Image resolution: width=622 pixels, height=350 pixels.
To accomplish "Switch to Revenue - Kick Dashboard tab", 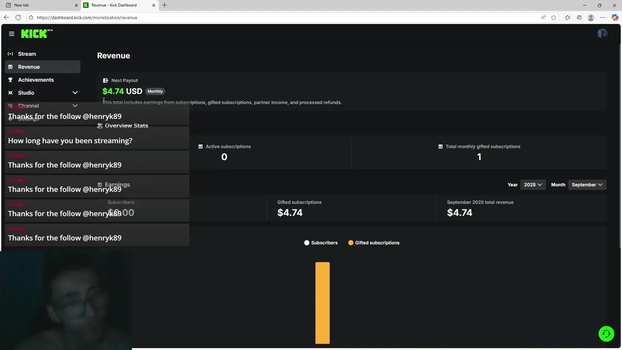I will tap(120, 5).
